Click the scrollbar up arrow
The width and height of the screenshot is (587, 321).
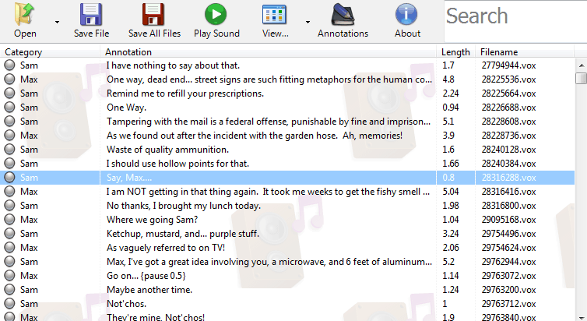coord(581,65)
